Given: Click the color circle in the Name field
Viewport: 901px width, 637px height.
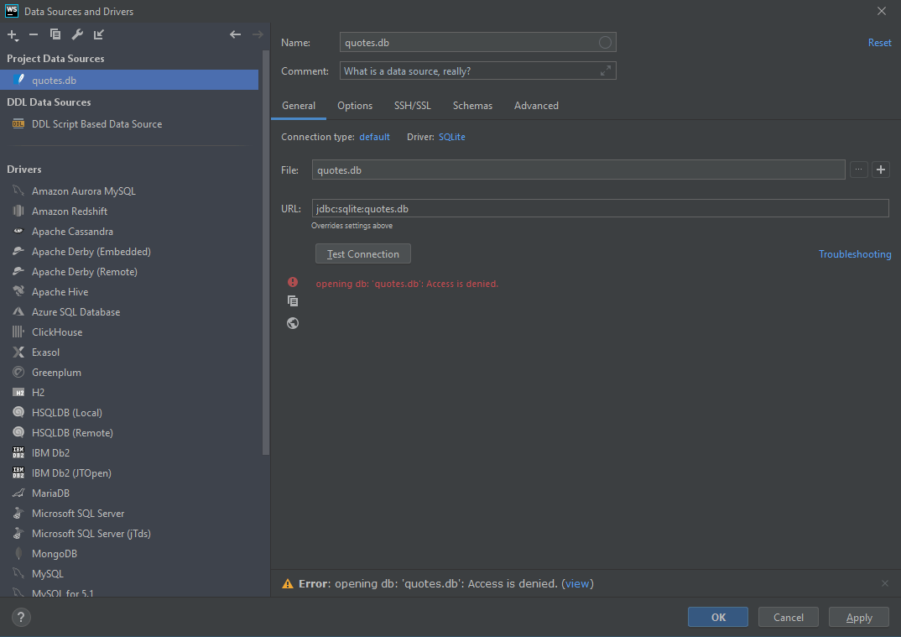Looking at the screenshot, I should coord(605,43).
